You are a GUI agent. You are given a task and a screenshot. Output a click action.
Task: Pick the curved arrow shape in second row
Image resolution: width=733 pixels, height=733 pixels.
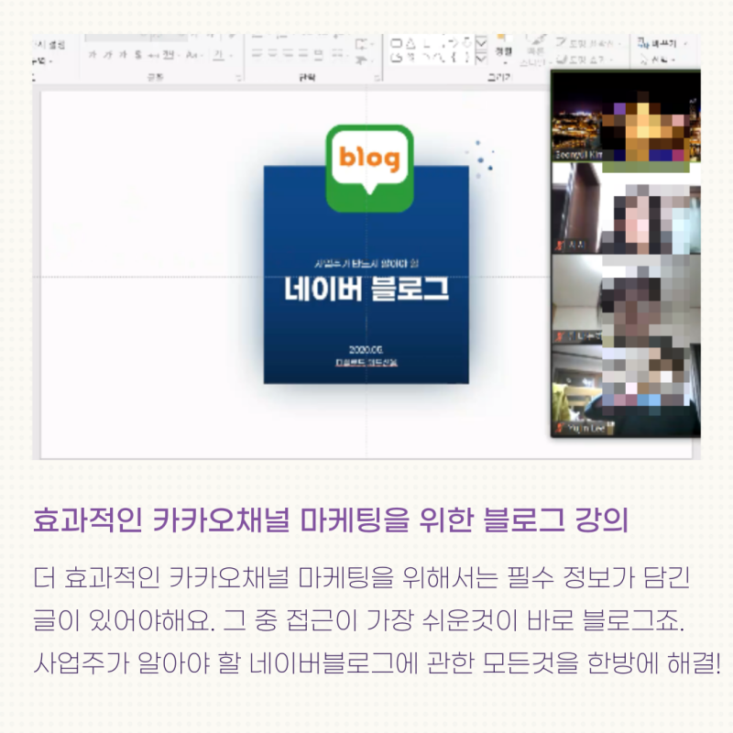click(425, 58)
